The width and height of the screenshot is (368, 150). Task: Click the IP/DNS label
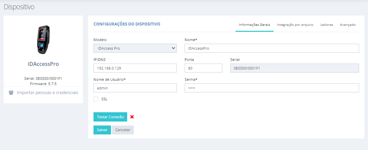(99, 60)
